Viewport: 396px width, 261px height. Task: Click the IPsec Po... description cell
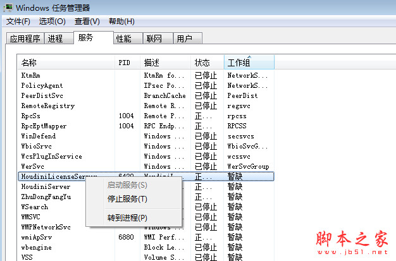(x=164, y=85)
